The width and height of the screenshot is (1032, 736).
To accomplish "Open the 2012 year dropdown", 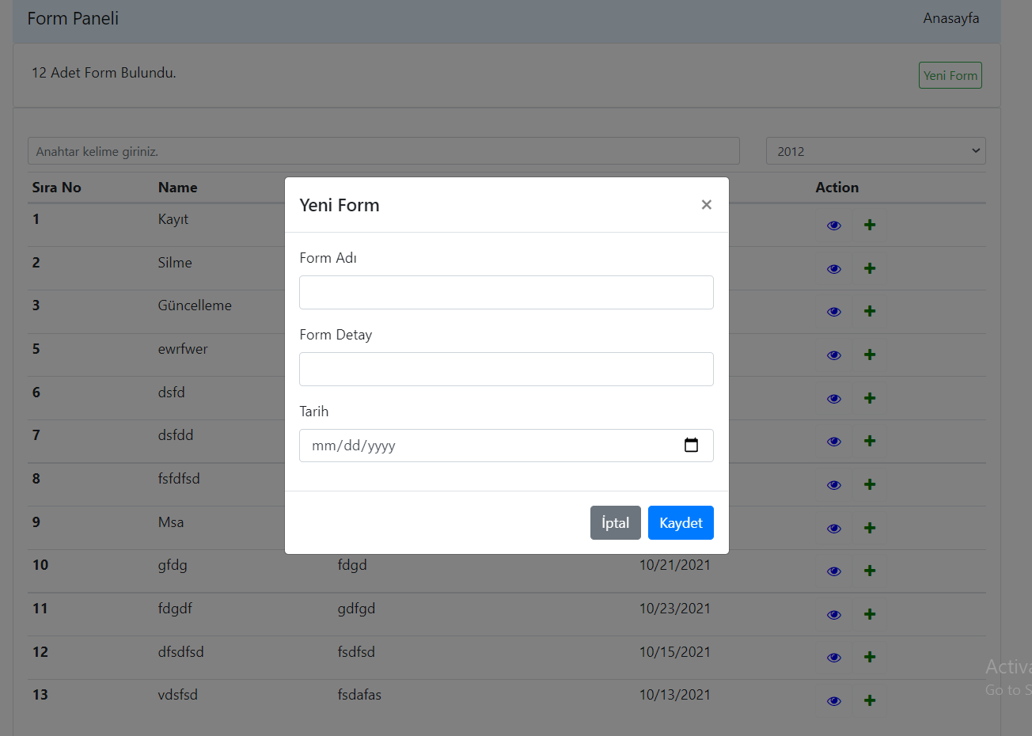I will [875, 150].
